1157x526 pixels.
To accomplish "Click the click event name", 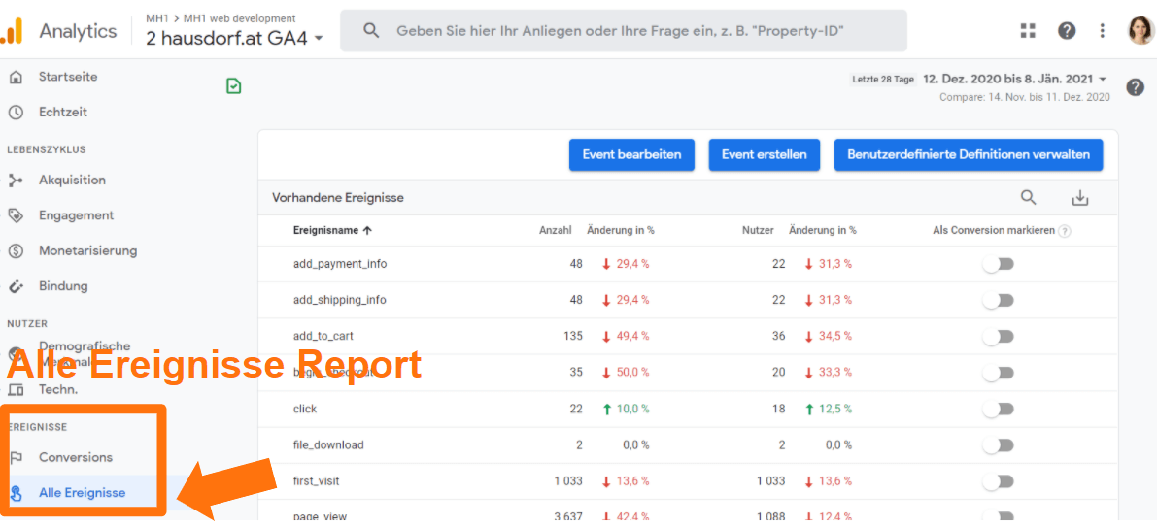I will tap(305, 409).
